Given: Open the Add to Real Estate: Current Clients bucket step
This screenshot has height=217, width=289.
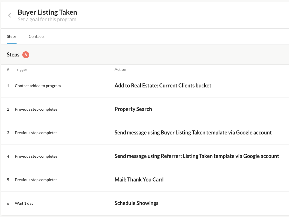Looking at the screenshot, I should point(163,85).
